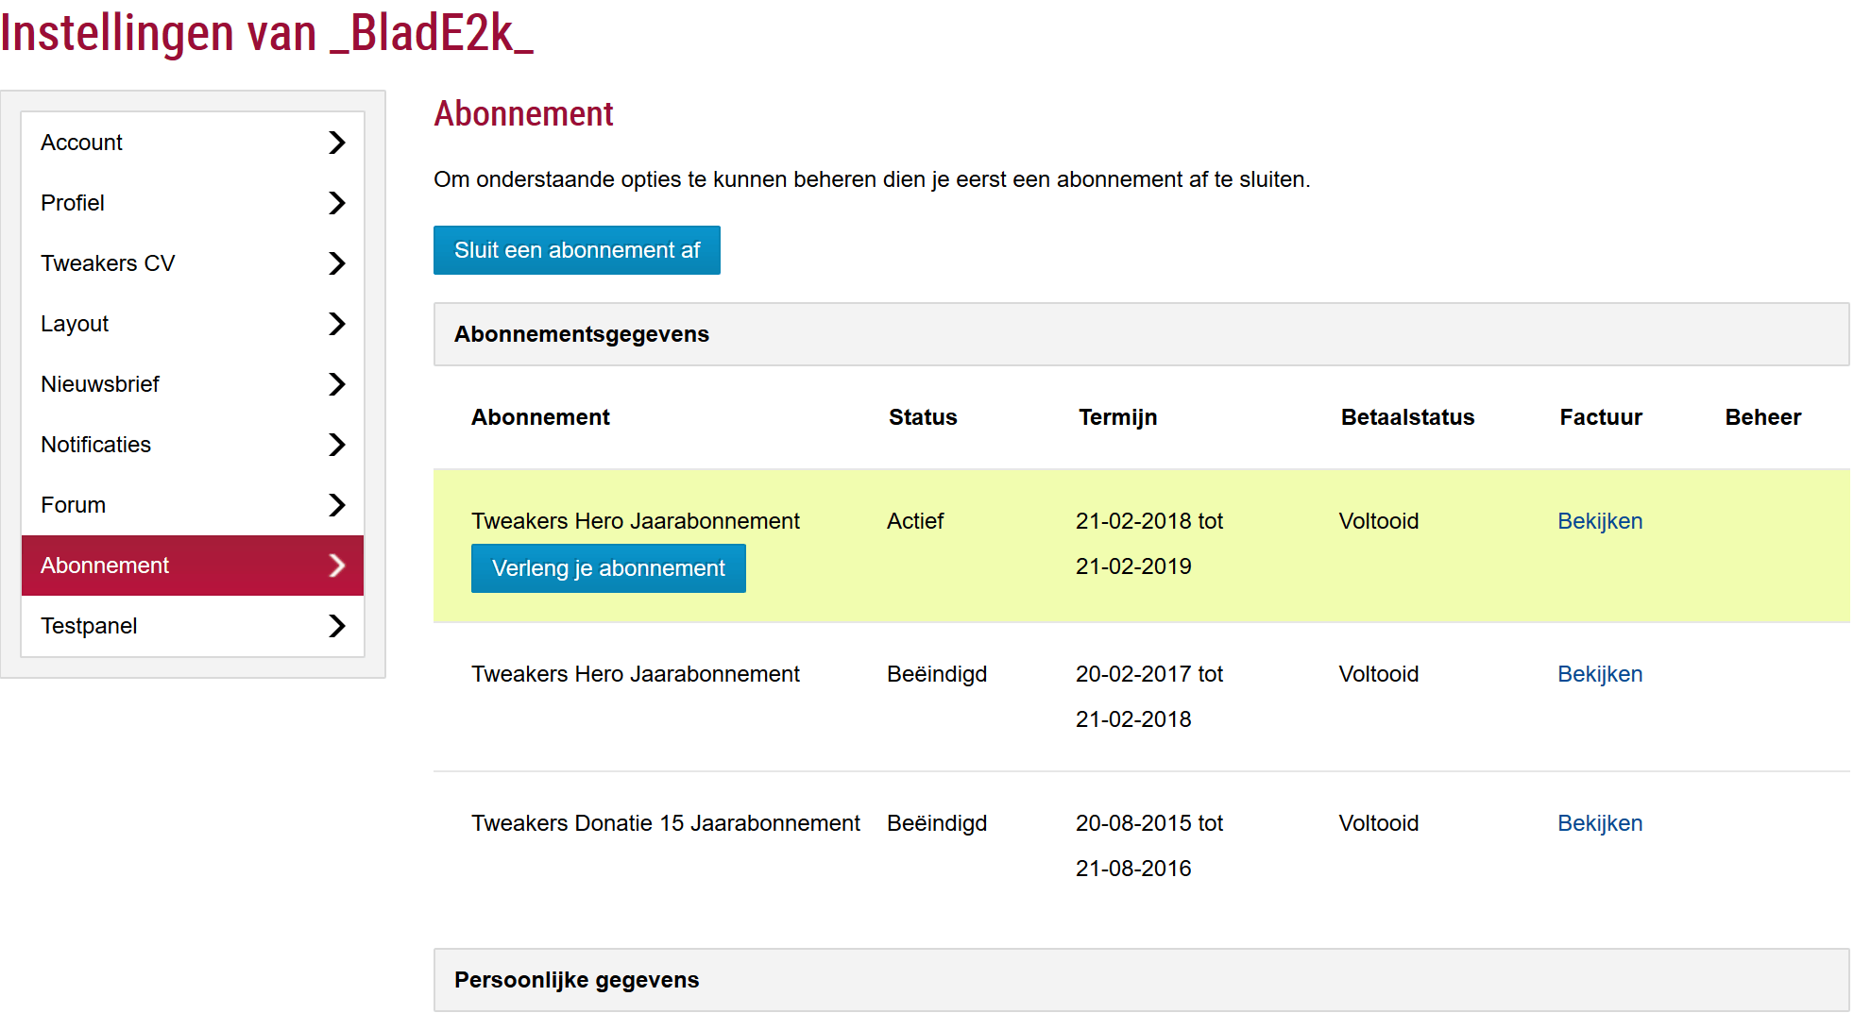Select the active Abonnement menu item

[x=105, y=566]
